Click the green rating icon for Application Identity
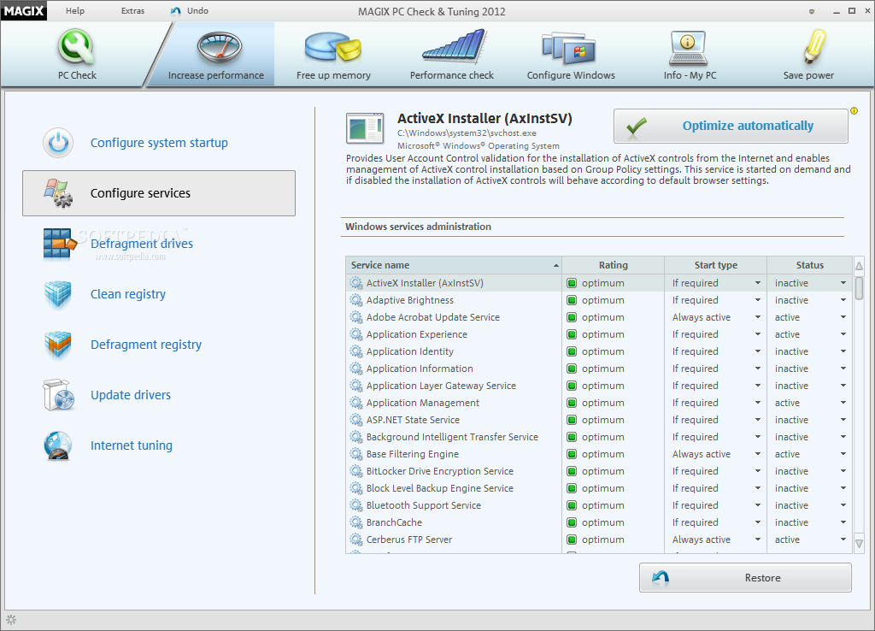Image resolution: width=875 pixels, height=631 pixels. 572,351
